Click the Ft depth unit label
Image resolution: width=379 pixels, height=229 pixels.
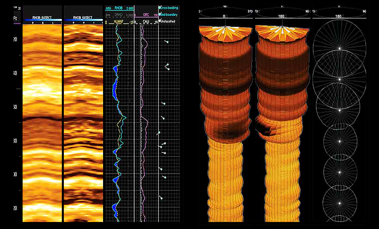(15, 18)
